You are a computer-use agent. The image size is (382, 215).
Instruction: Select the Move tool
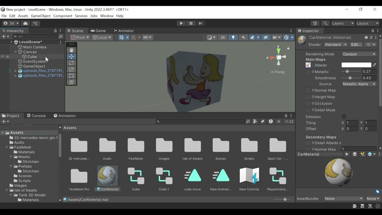[71, 56]
